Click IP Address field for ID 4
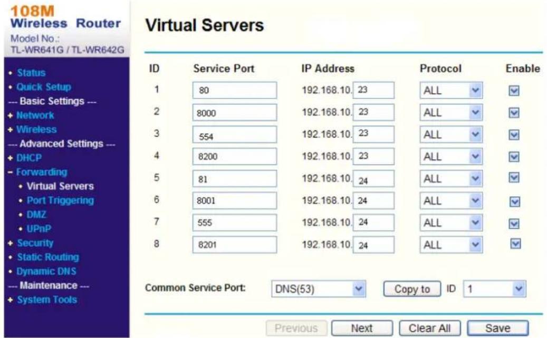The image size is (547, 338). [x=373, y=157]
